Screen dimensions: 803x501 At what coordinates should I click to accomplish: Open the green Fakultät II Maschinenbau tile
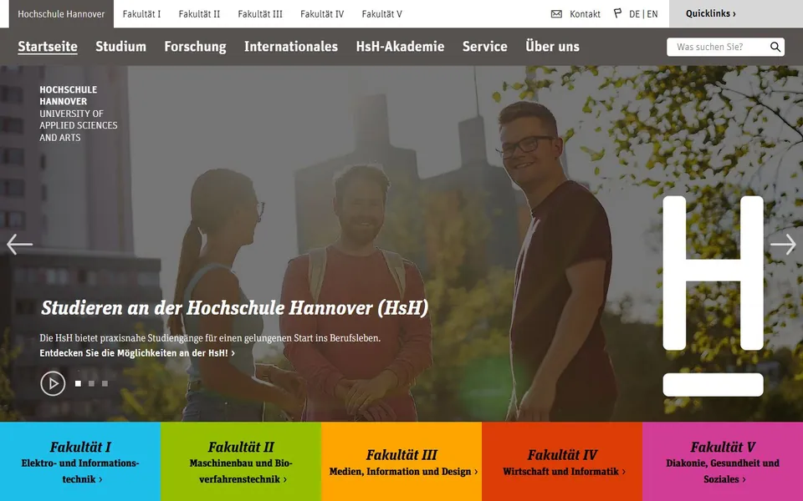[241, 462]
